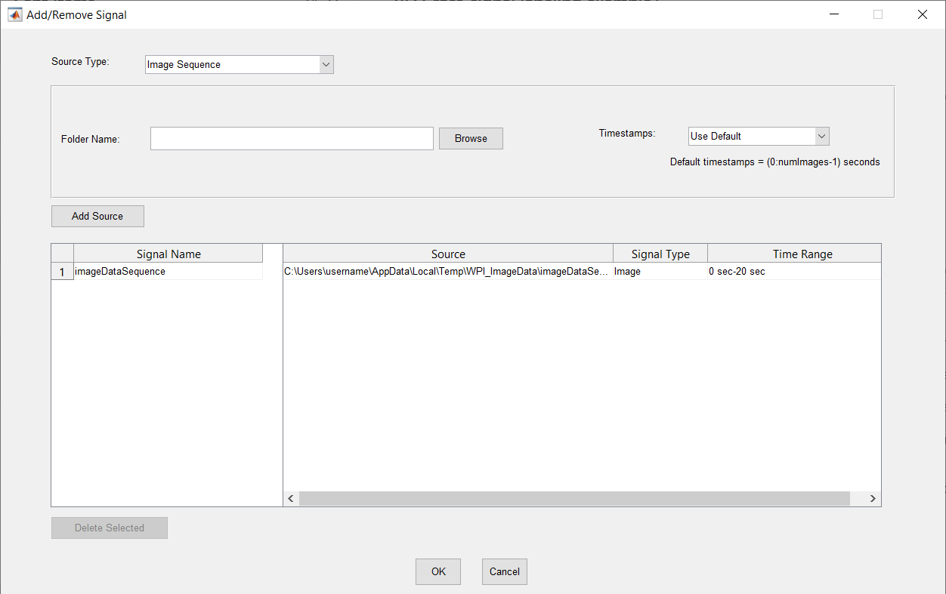Dismiss the dialog with Cancel
The image size is (946, 594).
pos(504,572)
